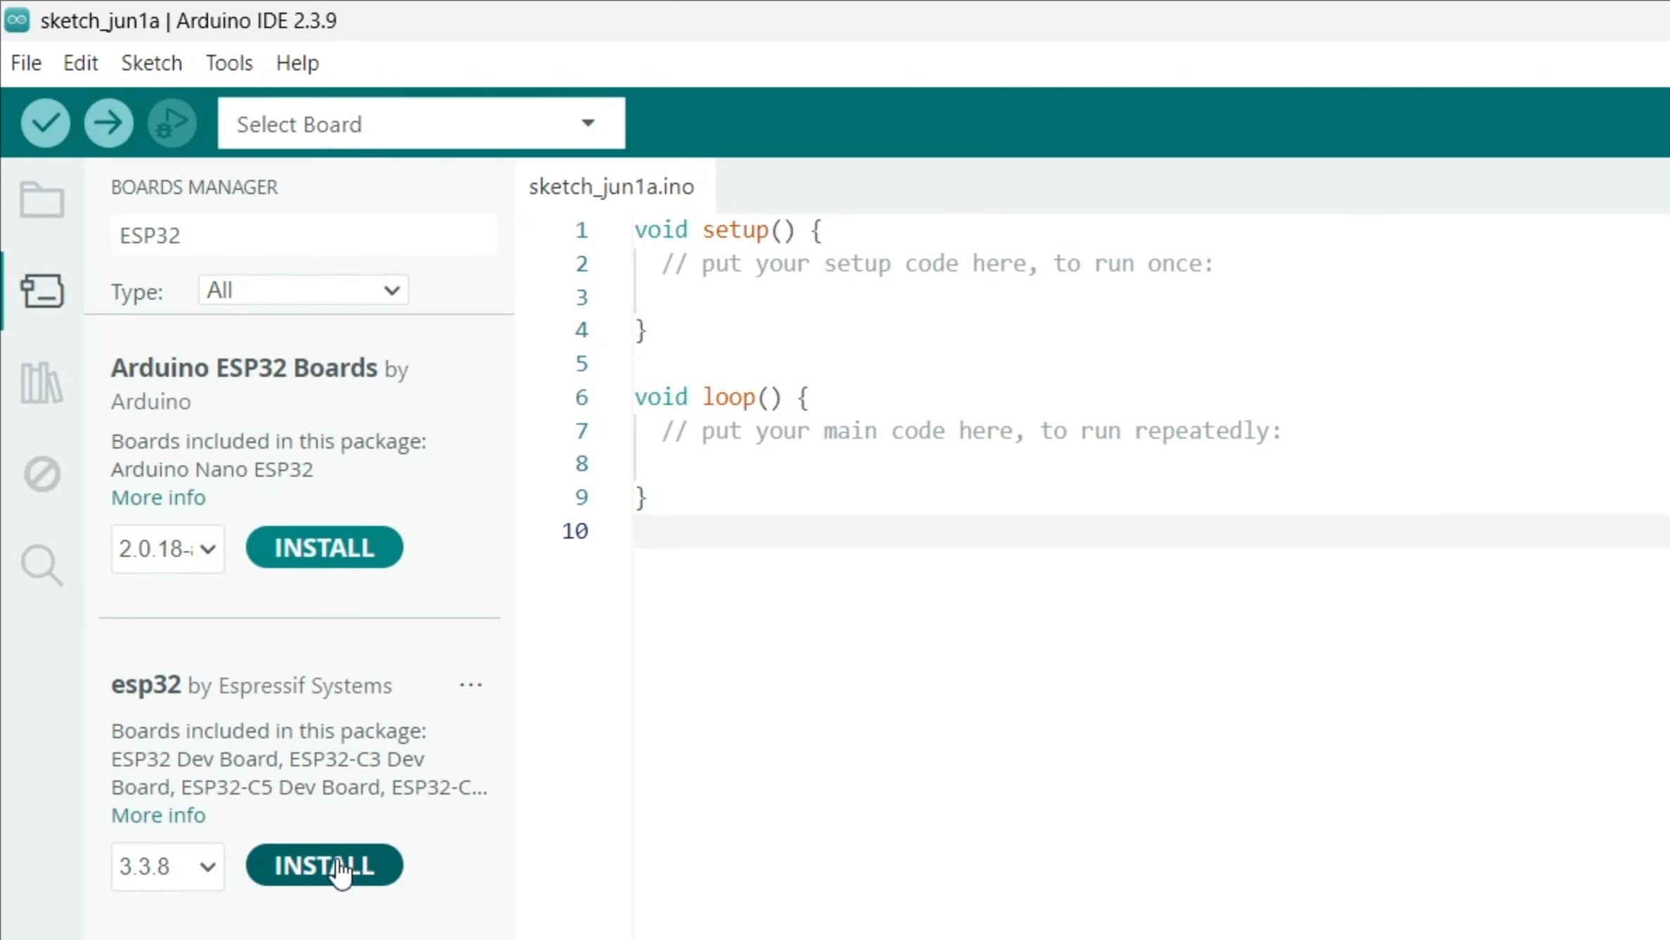Open the Type filter dropdown showing All
This screenshot has height=940, width=1670.
pos(303,290)
